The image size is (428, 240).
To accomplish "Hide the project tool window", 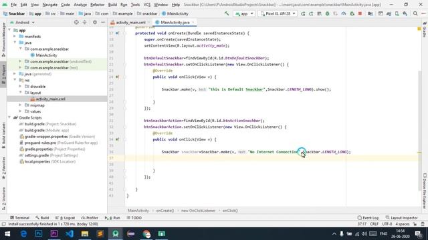I will coord(103,22).
